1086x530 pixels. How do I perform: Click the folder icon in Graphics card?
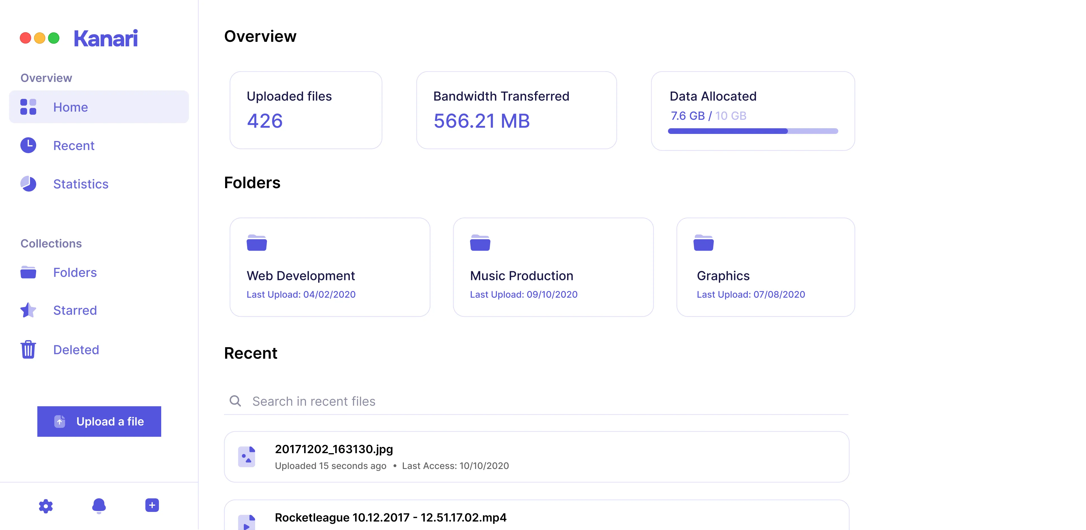tap(704, 243)
